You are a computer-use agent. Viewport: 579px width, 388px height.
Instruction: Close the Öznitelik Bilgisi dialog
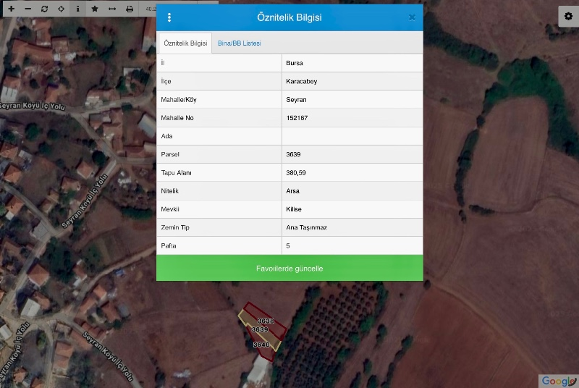click(412, 17)
